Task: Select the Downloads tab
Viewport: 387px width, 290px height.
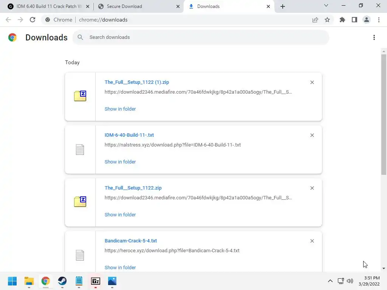Action: (x=228, y=6)
